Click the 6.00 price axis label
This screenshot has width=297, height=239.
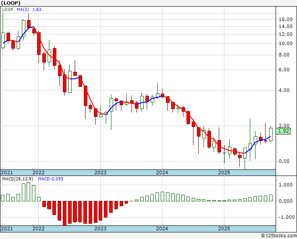point(284,70)
